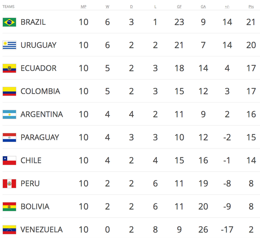
Task: Click the Argentina flag icon
Action: tap(9, 114)
